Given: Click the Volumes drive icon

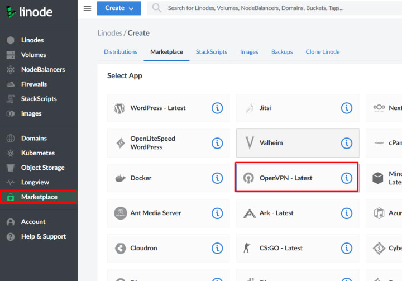Looking at the screenshot, I should (11, 55).
